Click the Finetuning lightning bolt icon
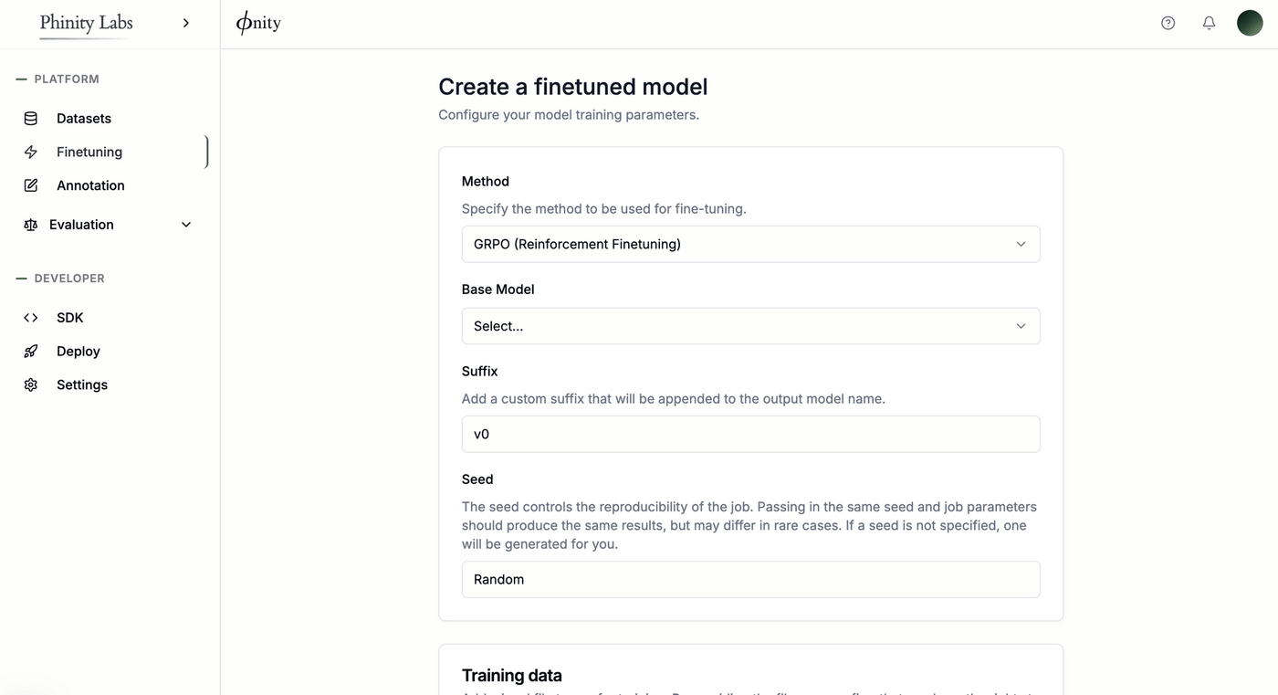The height and width of the screenshot is (695, 1278). pyautogui.click(x=31, y=152)
